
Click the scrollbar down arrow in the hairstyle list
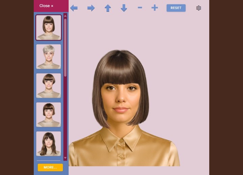(65, 158)
